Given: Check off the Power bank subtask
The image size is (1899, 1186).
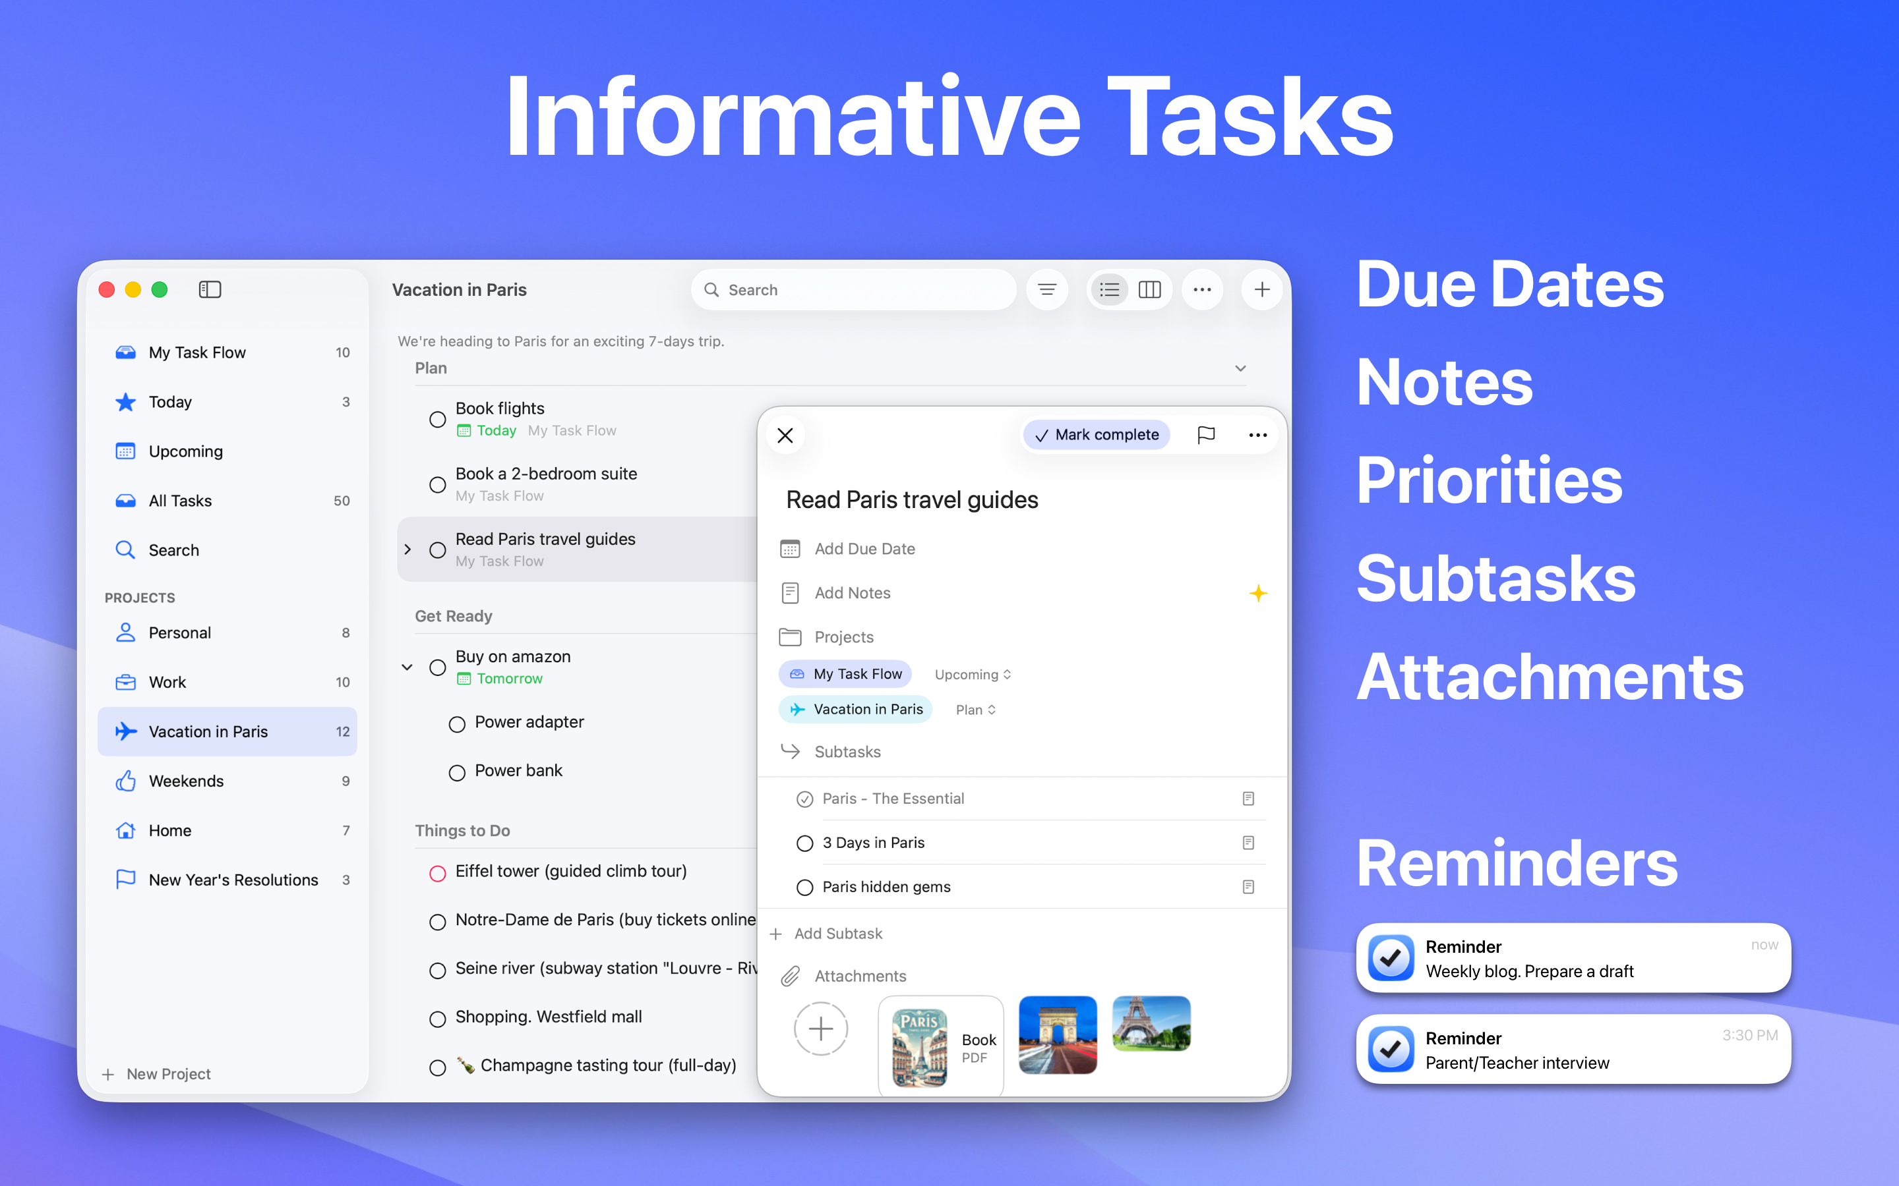Looking at the screenshot, I should click(x=457, y=773).
